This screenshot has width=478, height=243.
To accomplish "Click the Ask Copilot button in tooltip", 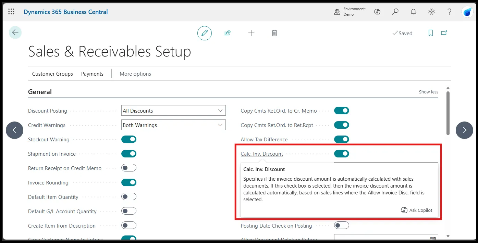I will coord(417,210).
